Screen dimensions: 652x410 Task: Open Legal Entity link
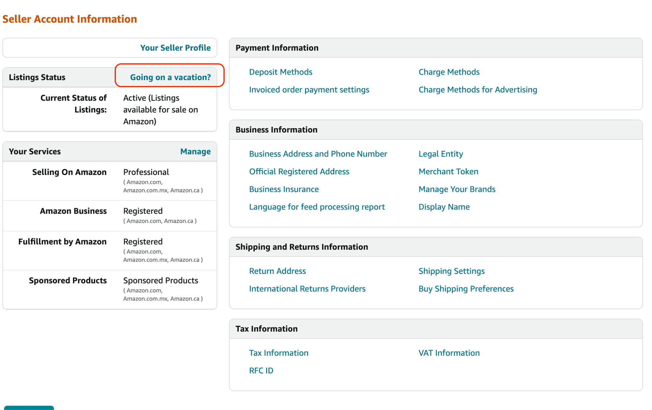tap(441, 154)
